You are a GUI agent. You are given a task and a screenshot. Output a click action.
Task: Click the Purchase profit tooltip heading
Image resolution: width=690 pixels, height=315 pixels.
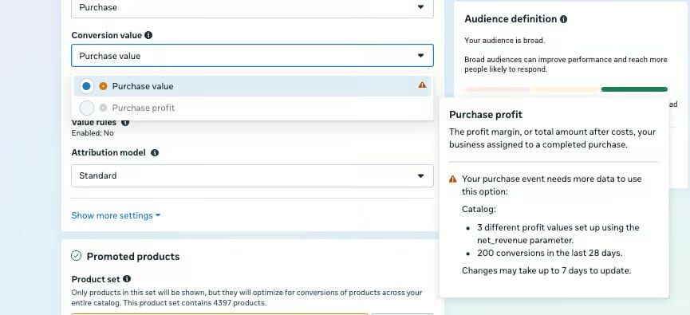(x=486, y=115)
